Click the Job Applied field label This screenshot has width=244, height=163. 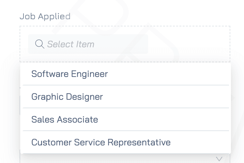point(45,17)
